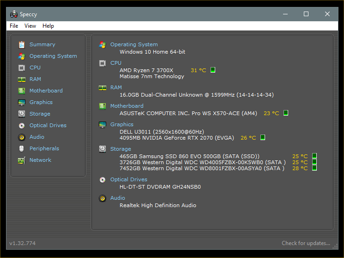Image resolution: width=344 pixels, height=258 pixels.
Task: Click the GPU temperature 26 °C
Action: [x=248, y=138]
